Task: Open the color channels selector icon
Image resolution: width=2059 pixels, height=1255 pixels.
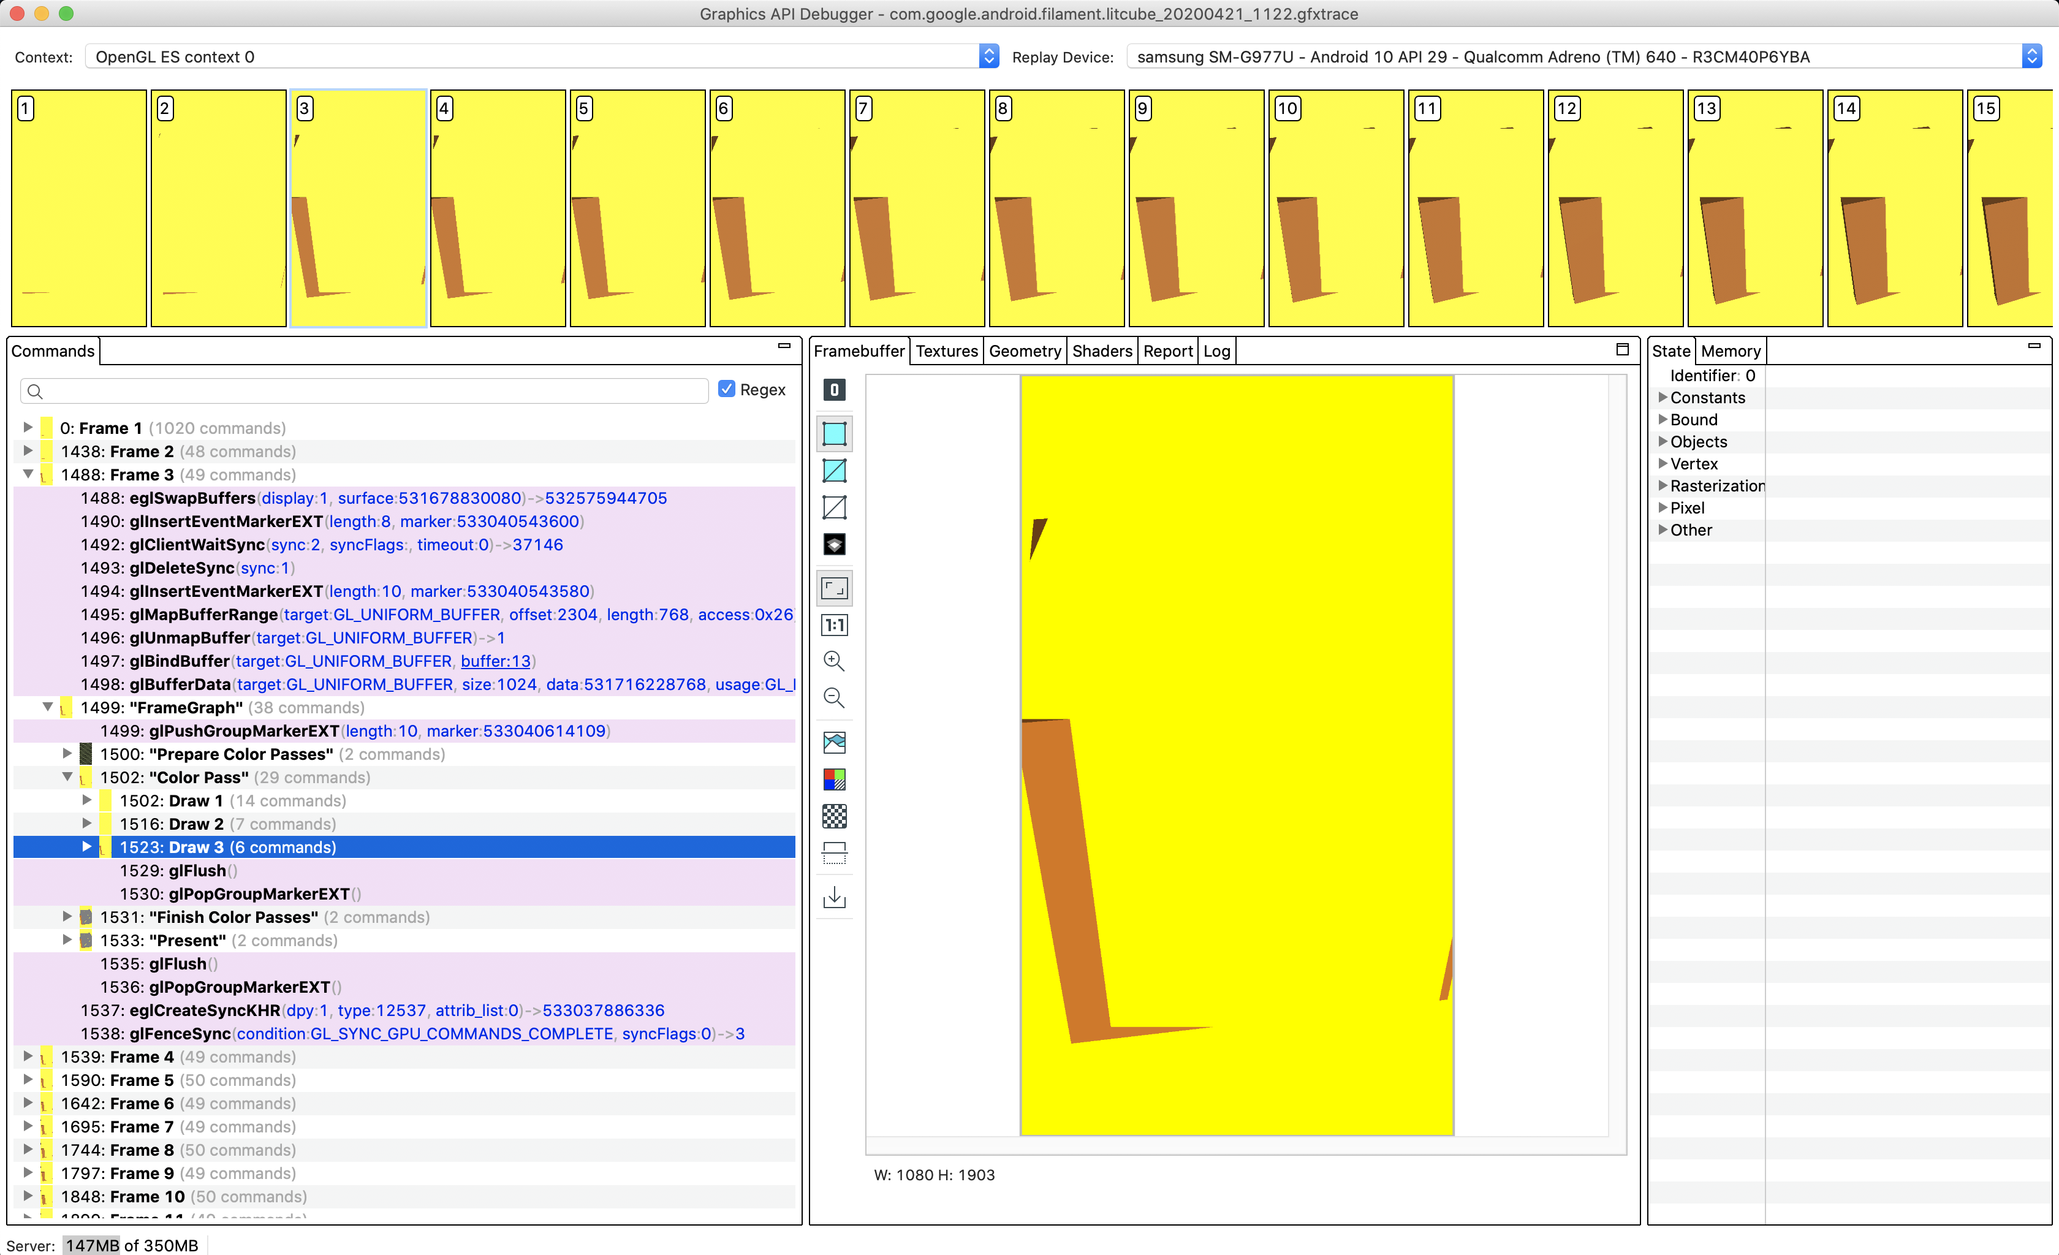Action: 834,779
